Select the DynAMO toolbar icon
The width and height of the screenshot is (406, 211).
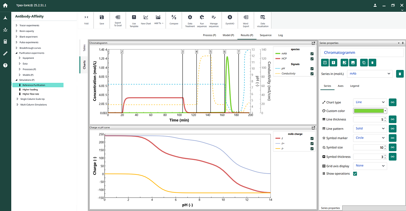tap(230, 20)
